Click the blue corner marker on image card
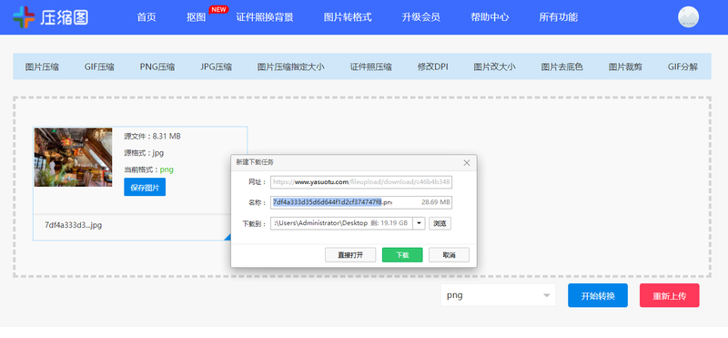Viewport: 728px width, 338px height. pos(227,237)
